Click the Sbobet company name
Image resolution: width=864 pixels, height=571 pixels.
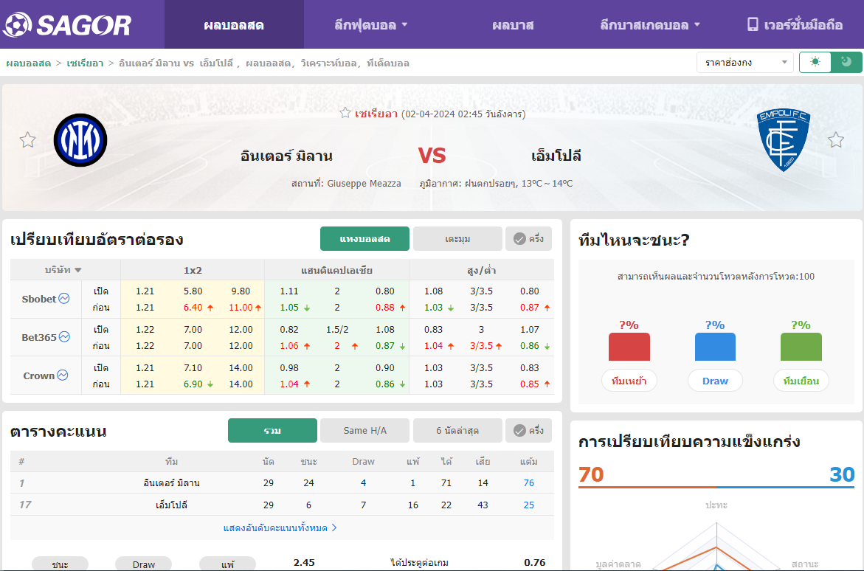point(39,299)
